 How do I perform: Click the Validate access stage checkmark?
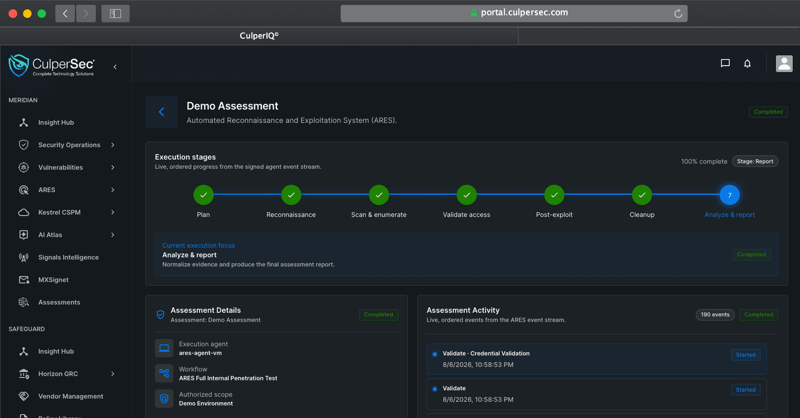click(467, 195)
